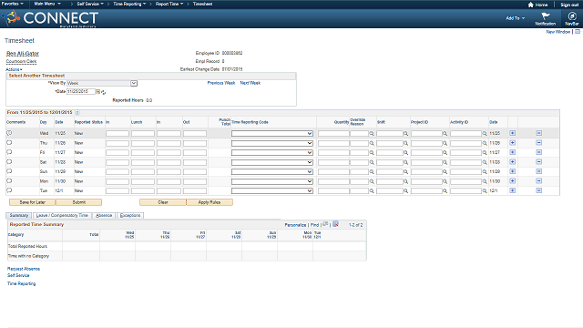Open Time Reporting Code dropdown for Wed 11/25
The image size is (583, 328).
coord(272,134)
